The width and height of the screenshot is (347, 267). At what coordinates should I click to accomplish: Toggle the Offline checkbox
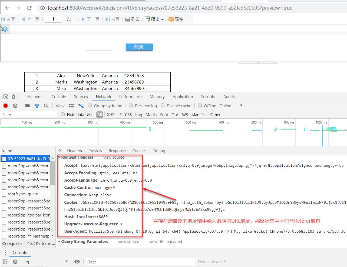tap(200, 106)
